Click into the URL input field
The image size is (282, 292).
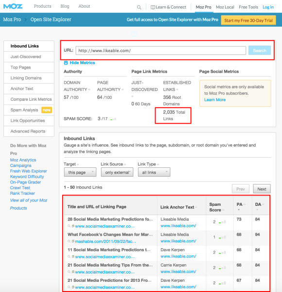pyautogui.click(x=161, y=51)
